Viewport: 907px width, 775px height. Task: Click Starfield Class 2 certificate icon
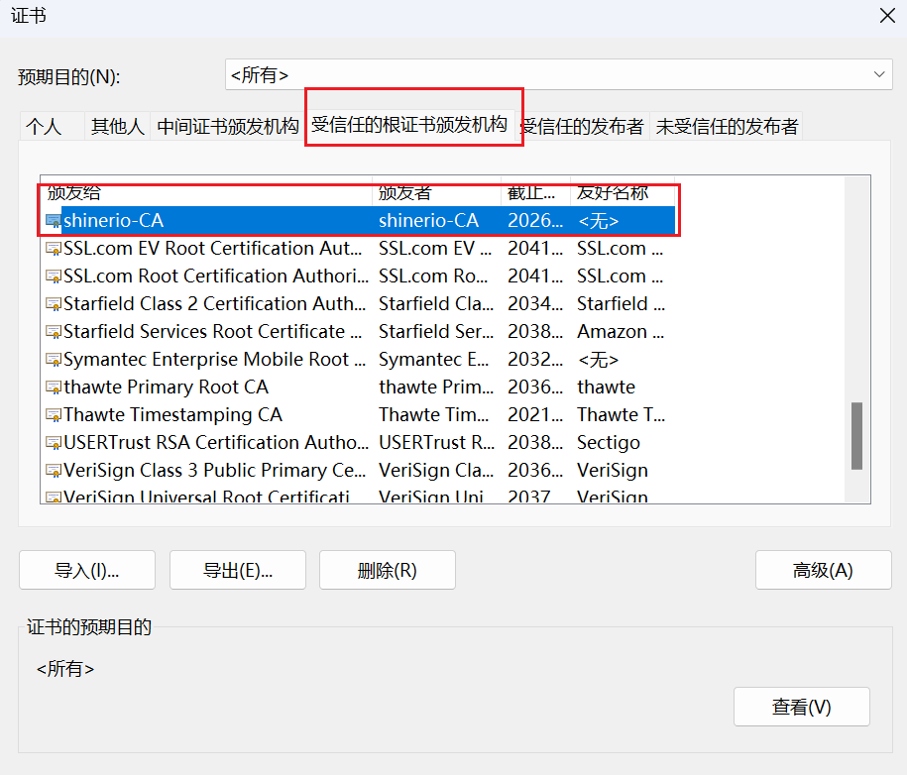pyautogui.click(x=54, y=304)
